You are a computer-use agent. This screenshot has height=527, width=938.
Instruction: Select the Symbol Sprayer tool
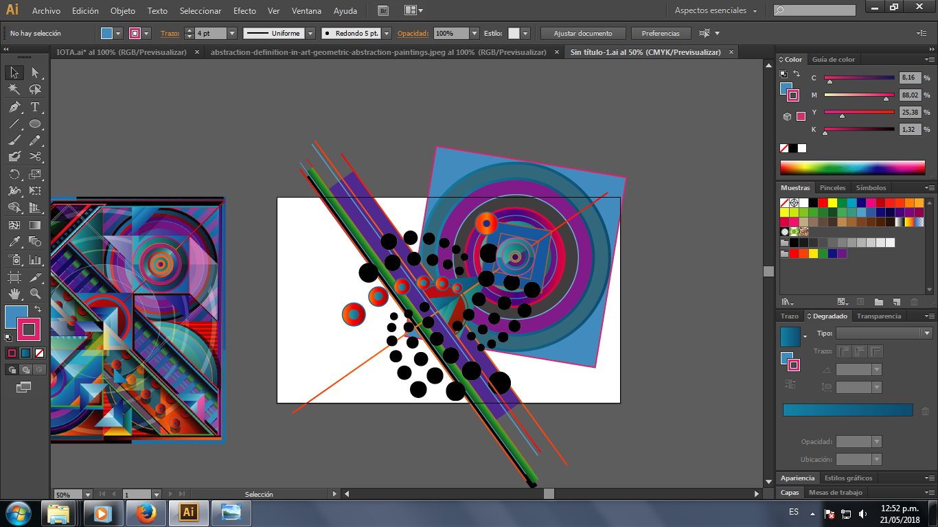pyautogui.click(x=14, y=260)
